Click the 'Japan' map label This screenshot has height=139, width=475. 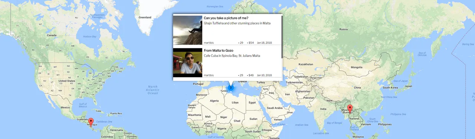coord(408,86)
